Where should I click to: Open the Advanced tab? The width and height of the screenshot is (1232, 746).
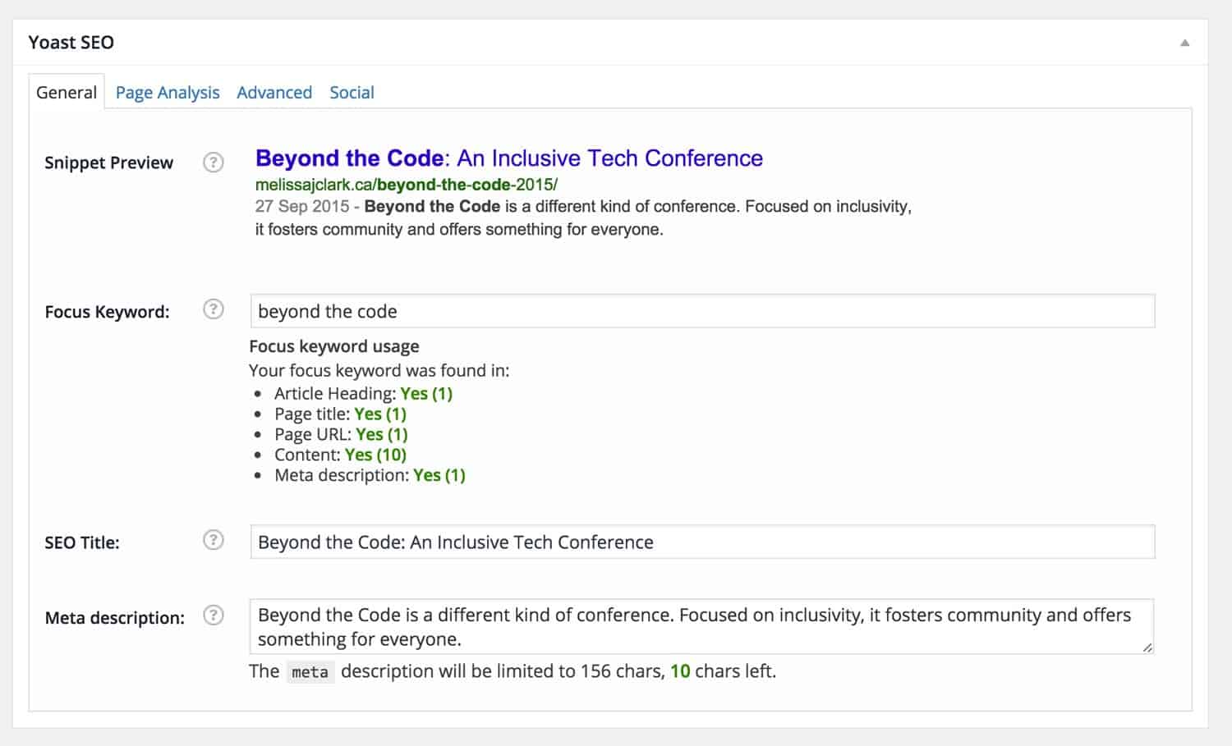coord(274,92)
